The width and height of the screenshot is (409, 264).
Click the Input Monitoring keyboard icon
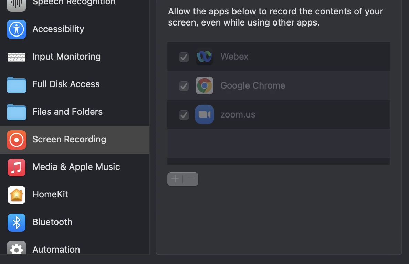[17, 57]
